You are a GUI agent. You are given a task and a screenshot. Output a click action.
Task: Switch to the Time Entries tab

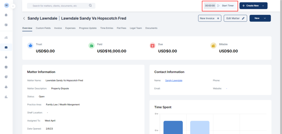tap(107, 28)
